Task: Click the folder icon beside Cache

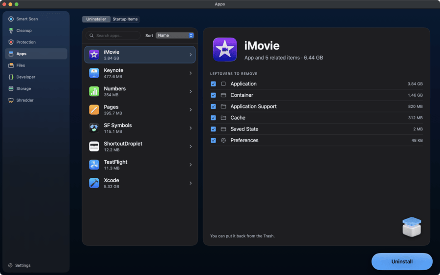Action: [x=223, y=118]
